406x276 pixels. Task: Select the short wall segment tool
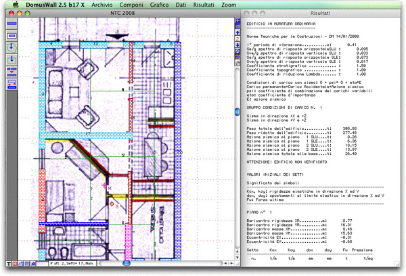tap(12, 36)
